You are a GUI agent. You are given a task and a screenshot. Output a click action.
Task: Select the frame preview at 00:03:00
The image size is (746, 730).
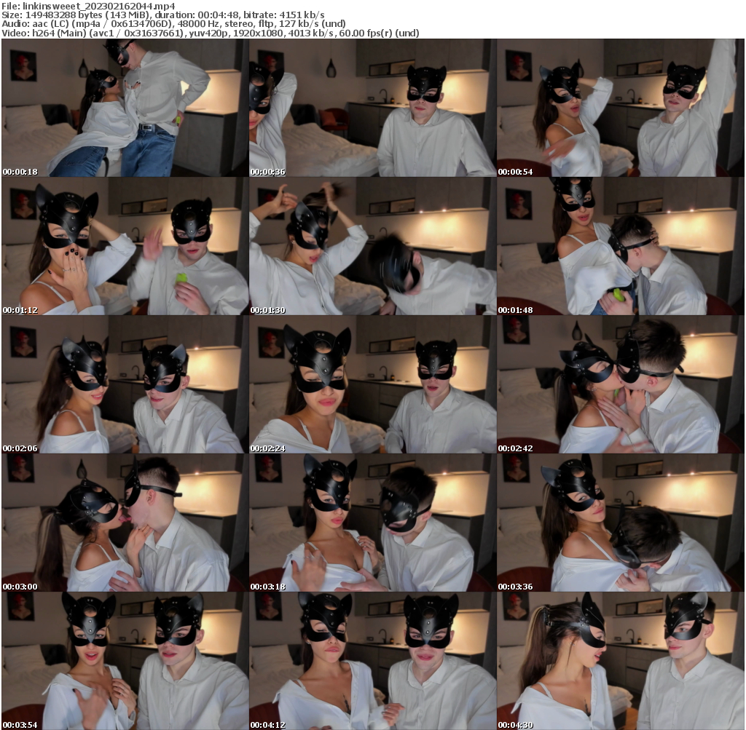pos(124,523)
